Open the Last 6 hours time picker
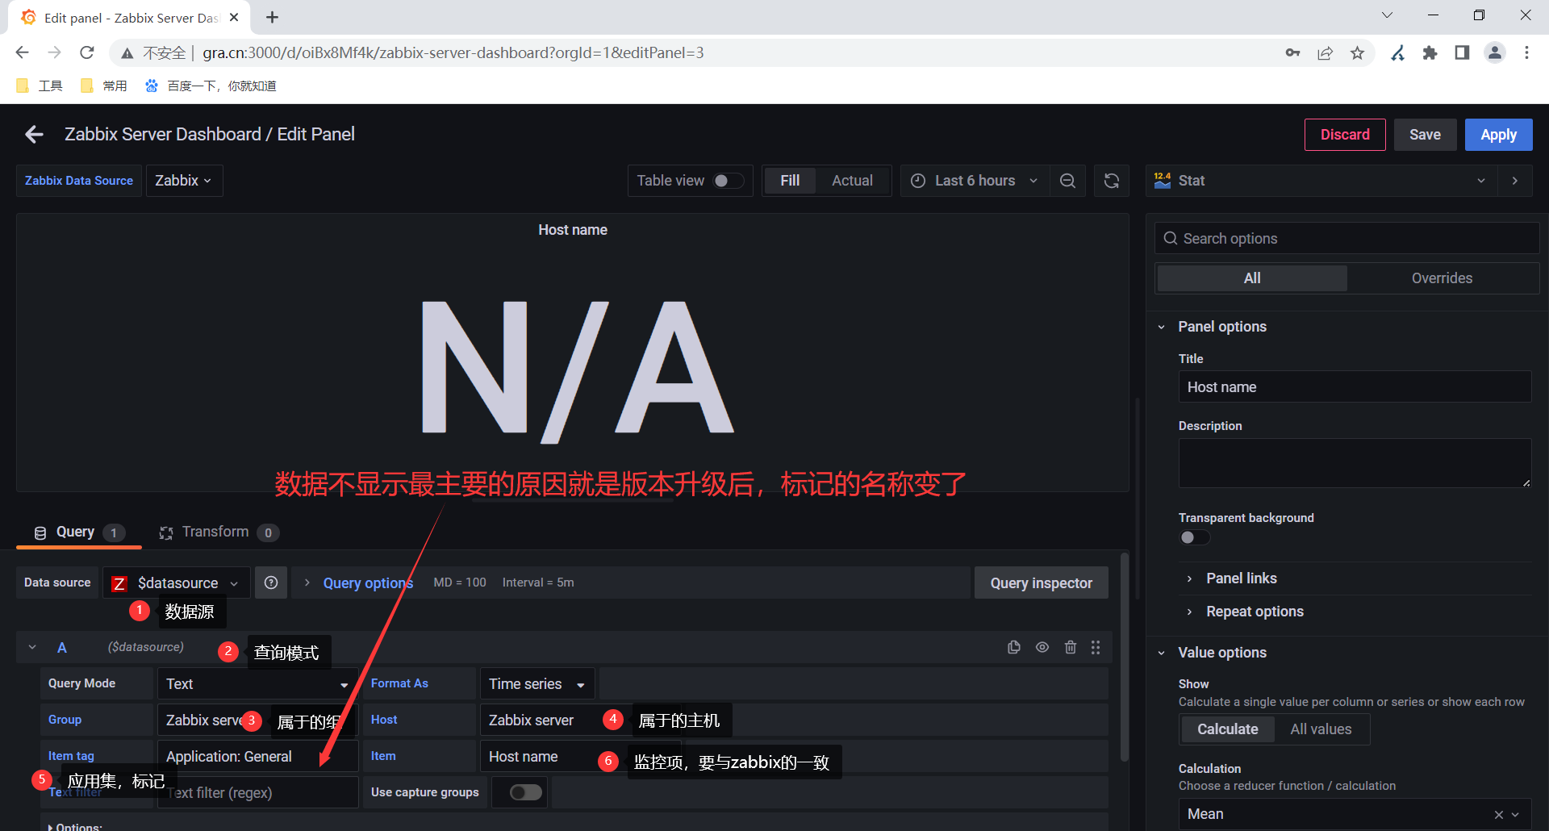The image size is (1549, 831). point(975,181)
